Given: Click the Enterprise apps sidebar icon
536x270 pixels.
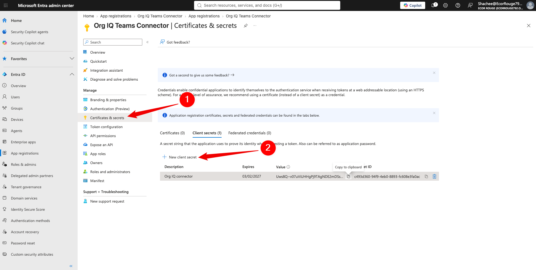Looking at the screenshot, I should (x=4, y=142).
